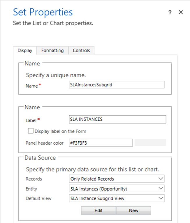Click the Panel header color label text
190x223 pixels.
pos(45,143)
